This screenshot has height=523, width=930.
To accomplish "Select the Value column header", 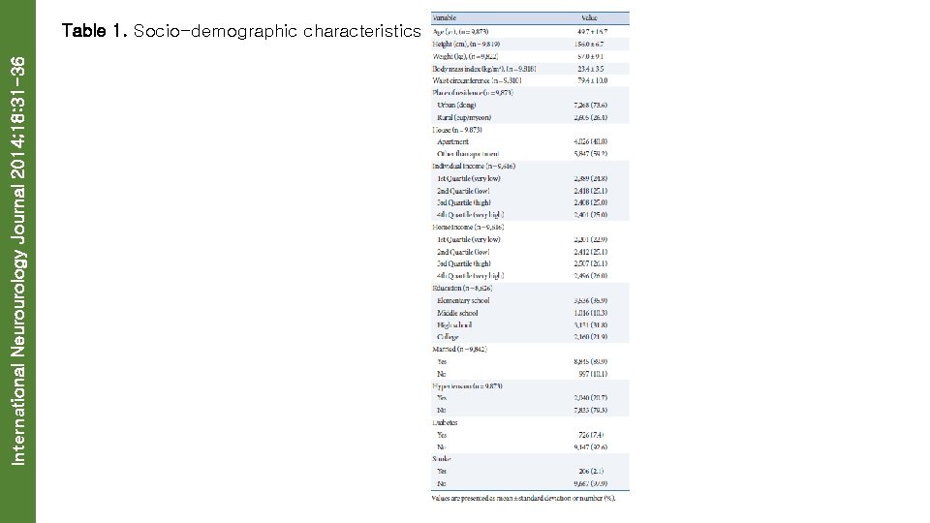I will tap(589, 16).
